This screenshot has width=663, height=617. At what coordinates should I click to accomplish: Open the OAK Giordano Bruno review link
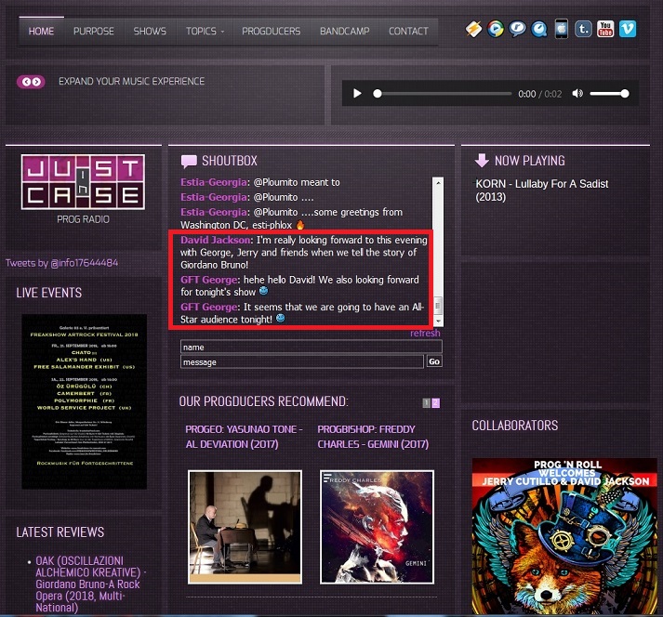89,584
